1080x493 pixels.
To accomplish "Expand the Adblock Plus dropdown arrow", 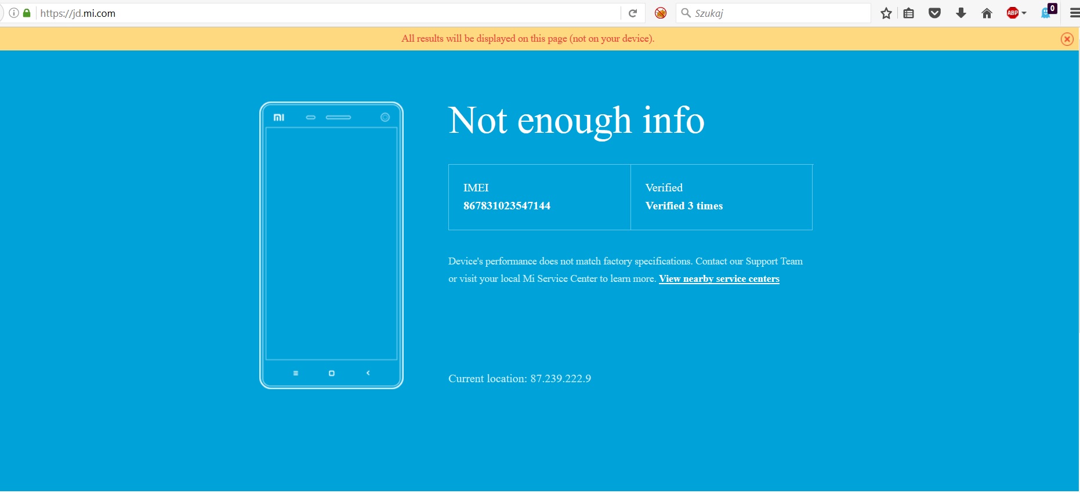I will tap(1024, 13).
